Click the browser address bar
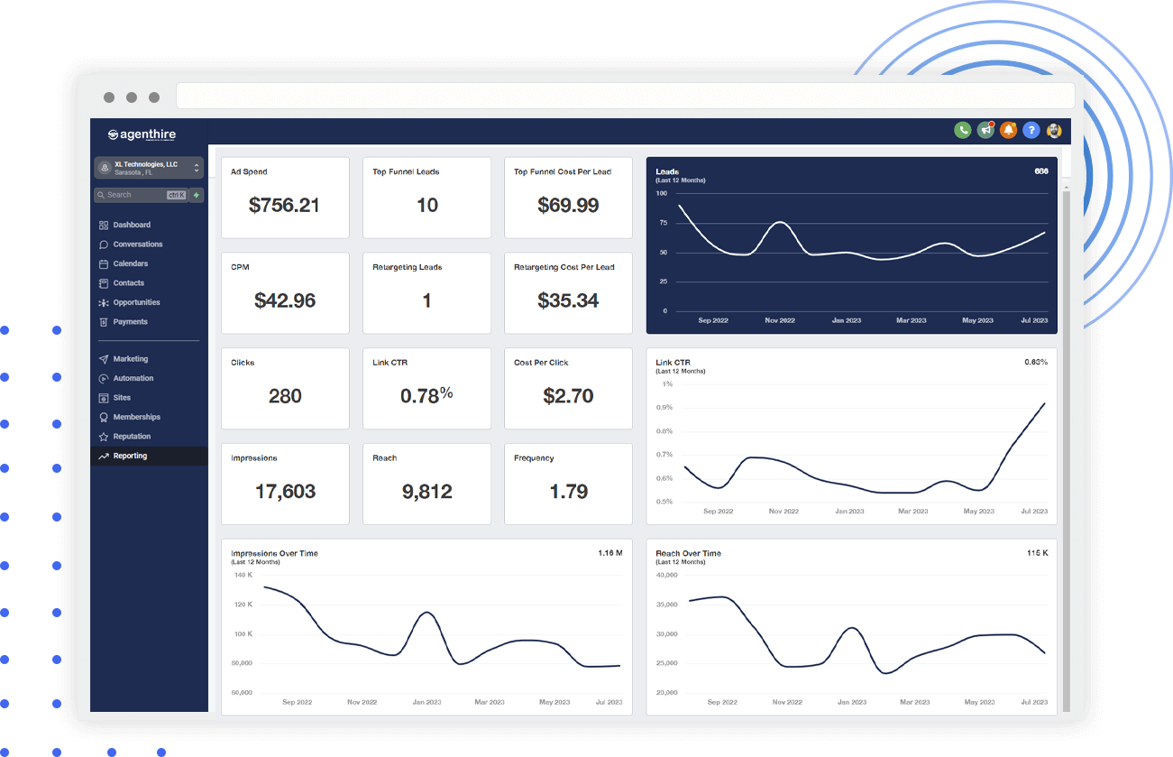This screenshot has width=1173, height=757. point(626,96)
